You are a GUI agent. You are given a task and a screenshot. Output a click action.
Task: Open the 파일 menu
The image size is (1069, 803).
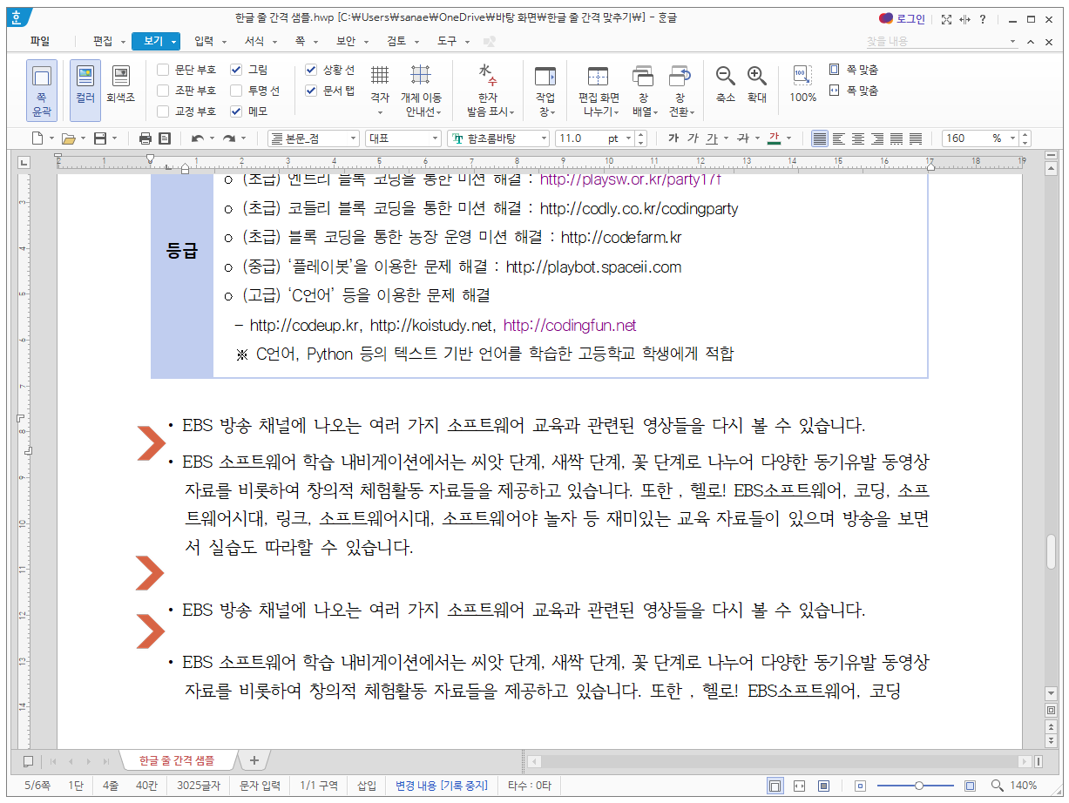pyautogui.click(x=40, y=41)
